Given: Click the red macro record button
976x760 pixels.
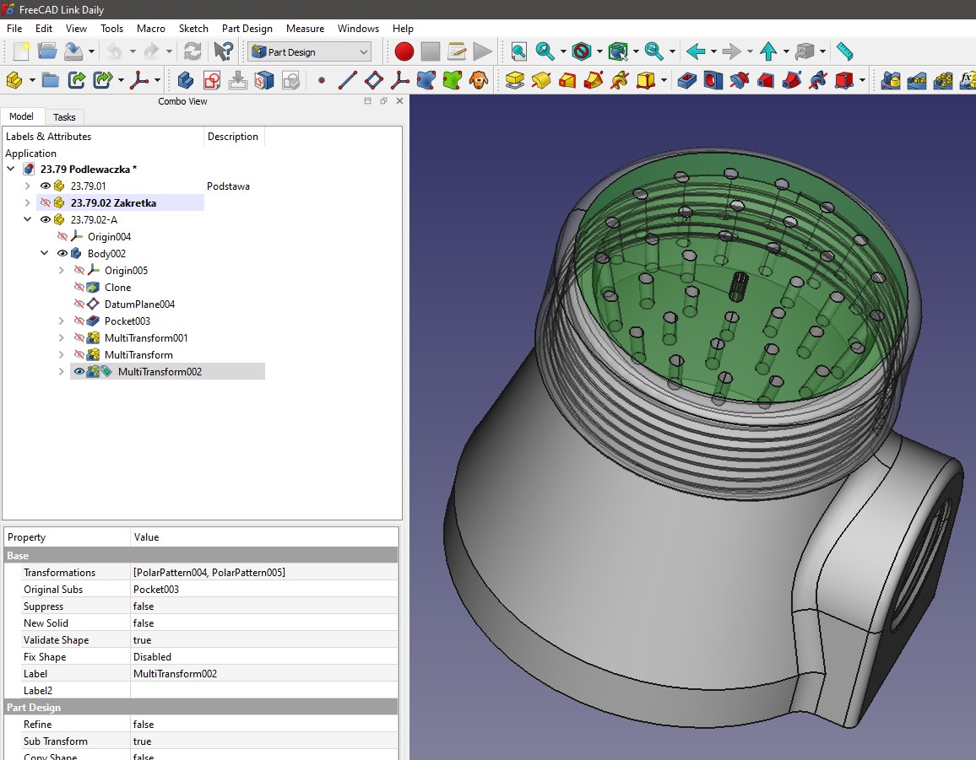Looking at the screenshot, I should tap(404, 51).
